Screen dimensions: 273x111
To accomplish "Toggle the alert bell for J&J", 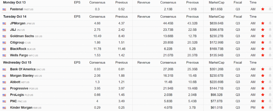I will (270, 30).
